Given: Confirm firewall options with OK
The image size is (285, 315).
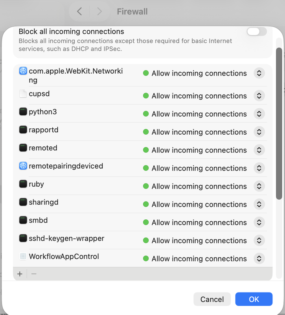Looking at the screenshot, I should (254, 299).
